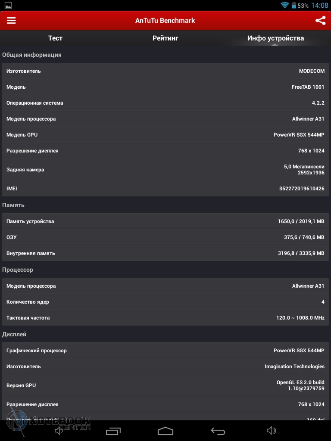Image resolution: width=331 pixels, height=441 pixels.
Task: Switch to the Тест tab
Action: [55, 38]
